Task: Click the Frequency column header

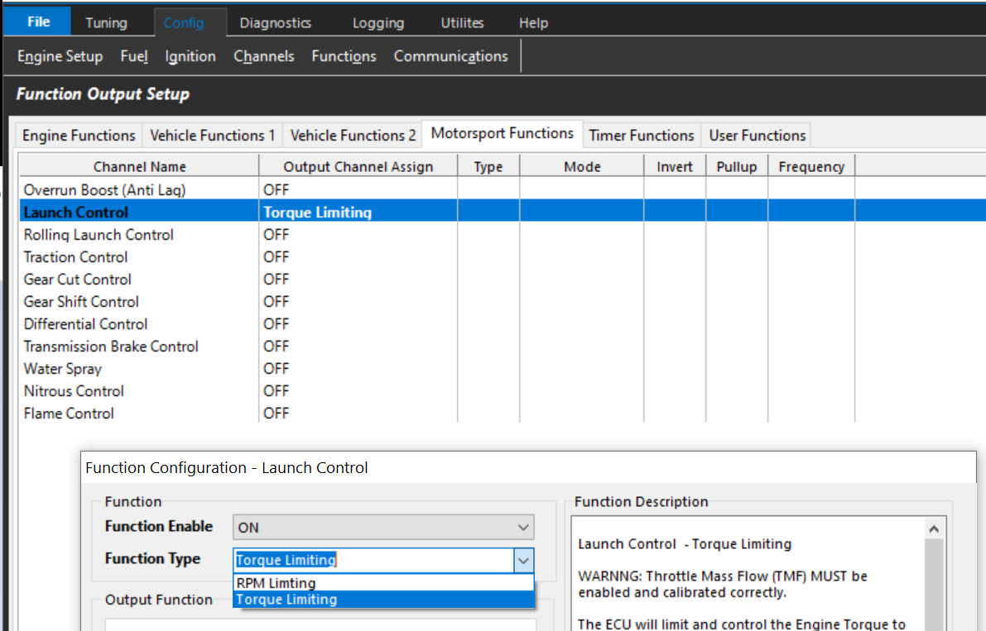Action: coord(812,167)
